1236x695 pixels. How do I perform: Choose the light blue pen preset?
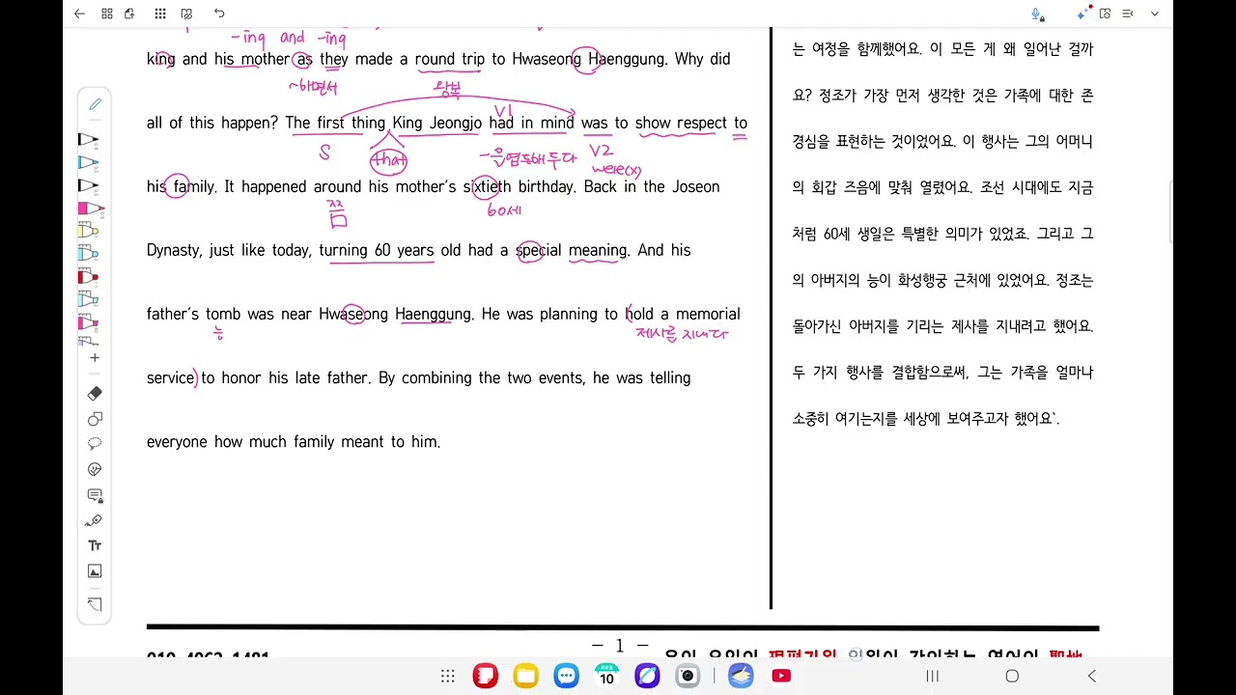[x=90, y=163]
